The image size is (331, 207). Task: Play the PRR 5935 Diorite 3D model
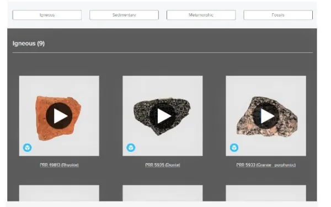click(163, 116)
